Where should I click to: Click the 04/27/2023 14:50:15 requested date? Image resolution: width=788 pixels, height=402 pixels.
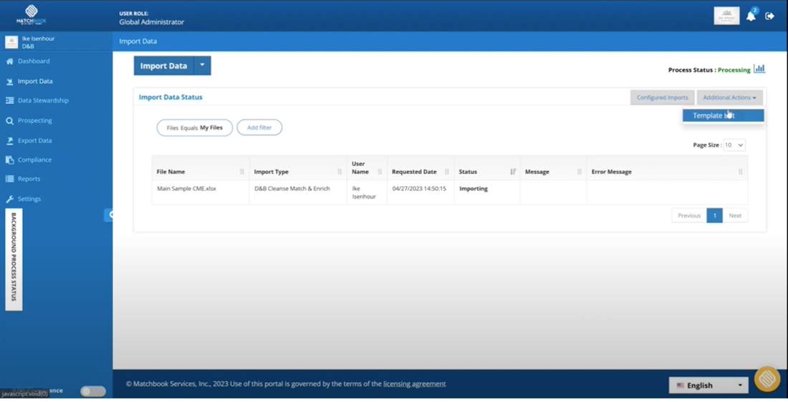click(419, 189)
